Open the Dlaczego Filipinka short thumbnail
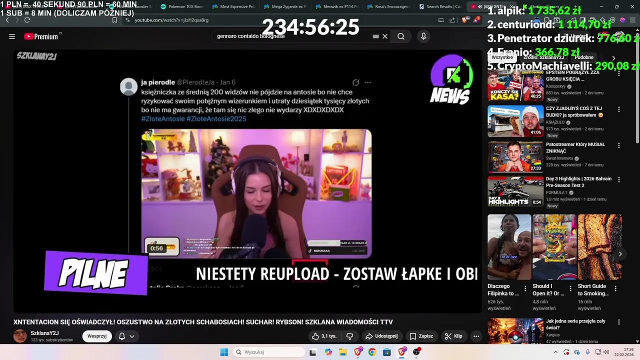This screenshot has height=360, width=640. [x=509, y=247]
